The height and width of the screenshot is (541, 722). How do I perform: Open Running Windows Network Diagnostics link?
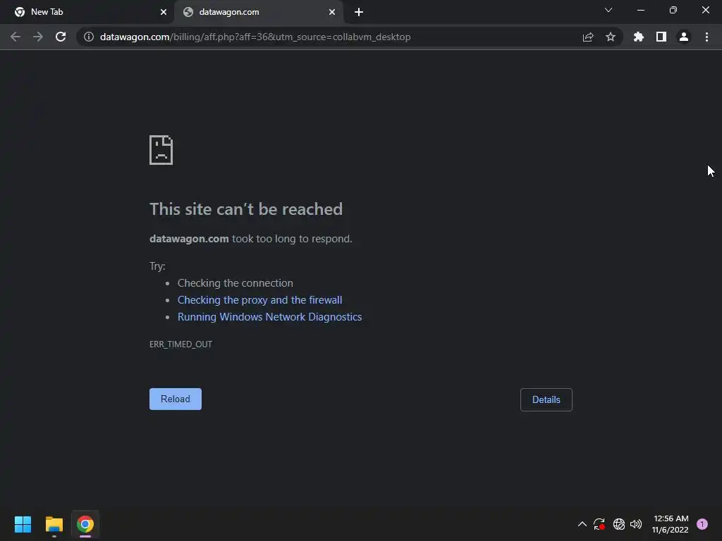[x=270, y=317]
